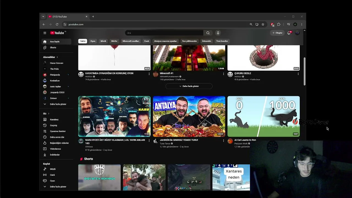Image resolution: width=352 pixels, height=198 pixels.
Task: Open the BIG'i SITE'A SOKMADI Short
Action: [99, 177]
